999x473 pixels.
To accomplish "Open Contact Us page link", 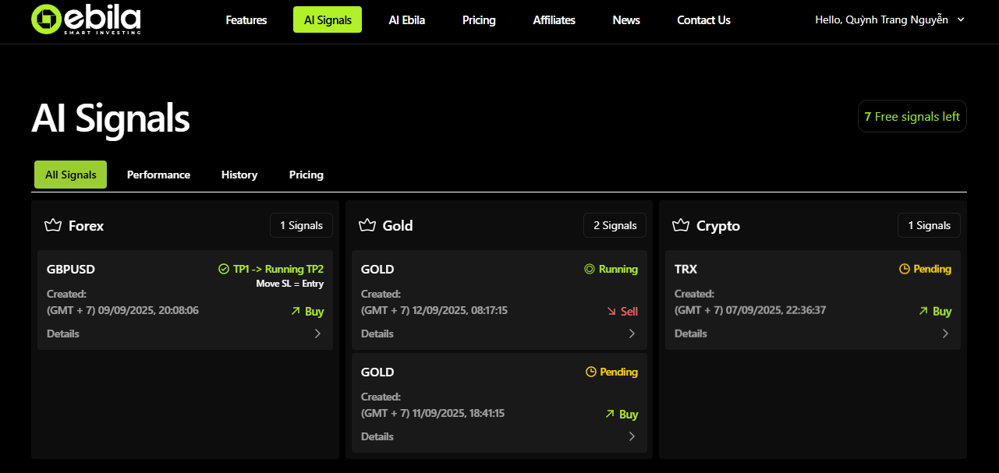I will [x=703, y=20].
